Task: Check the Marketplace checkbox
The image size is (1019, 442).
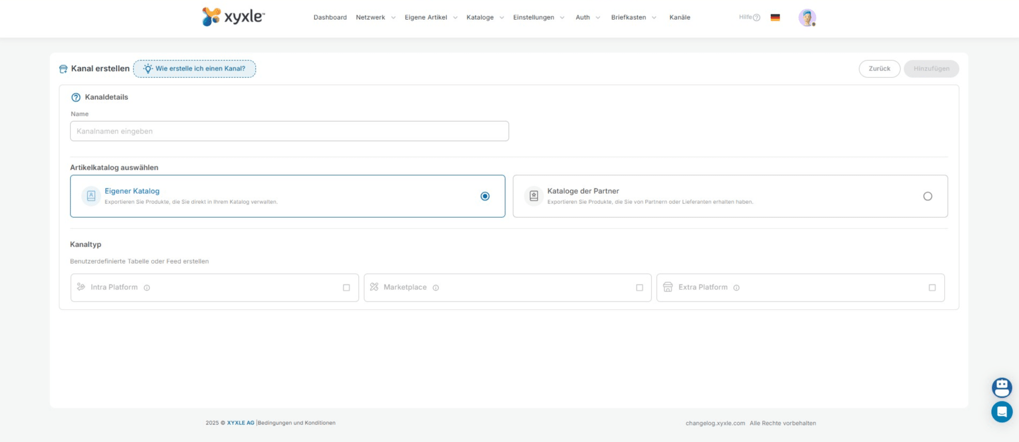Action: pyautogui.click(x=639, y=288)
